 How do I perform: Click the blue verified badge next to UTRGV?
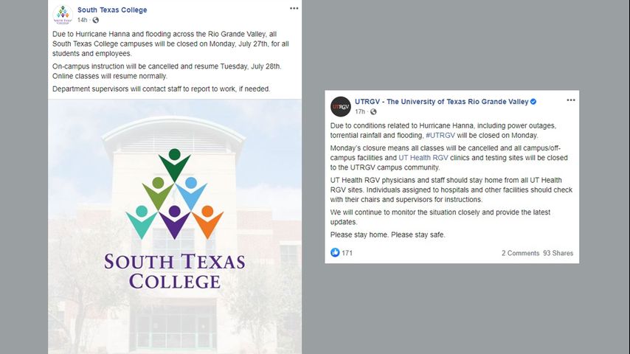click(x=533, y=101)
